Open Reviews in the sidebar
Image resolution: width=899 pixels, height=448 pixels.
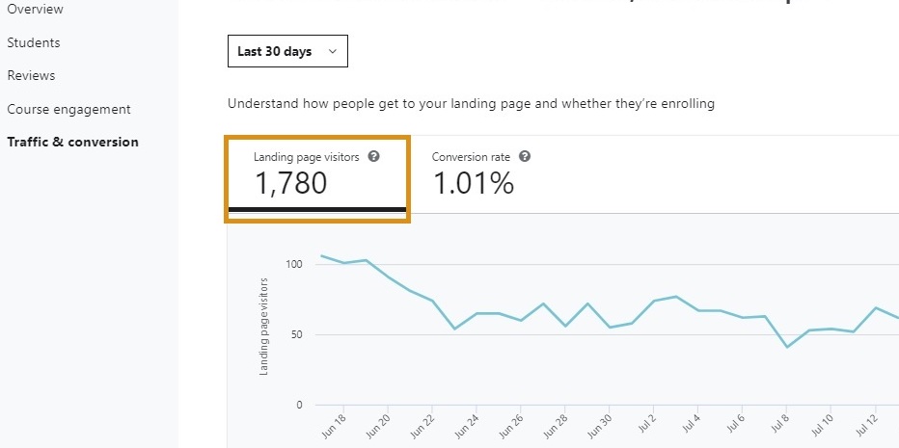point(31,75)
